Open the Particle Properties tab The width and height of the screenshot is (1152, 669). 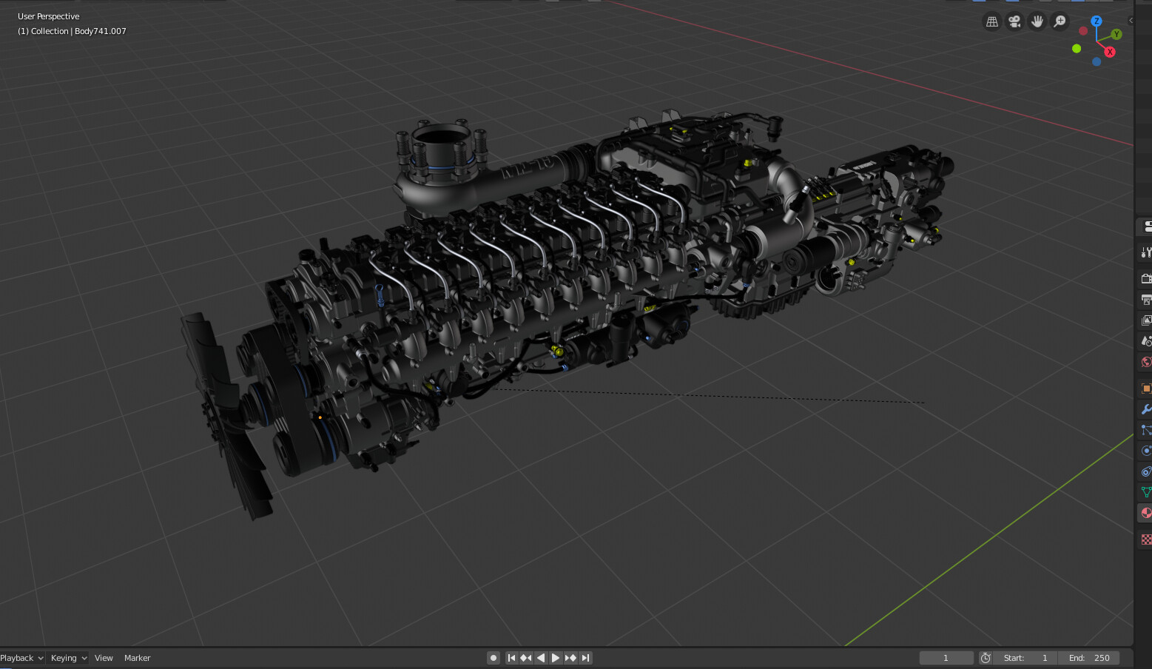[1145, 430]
